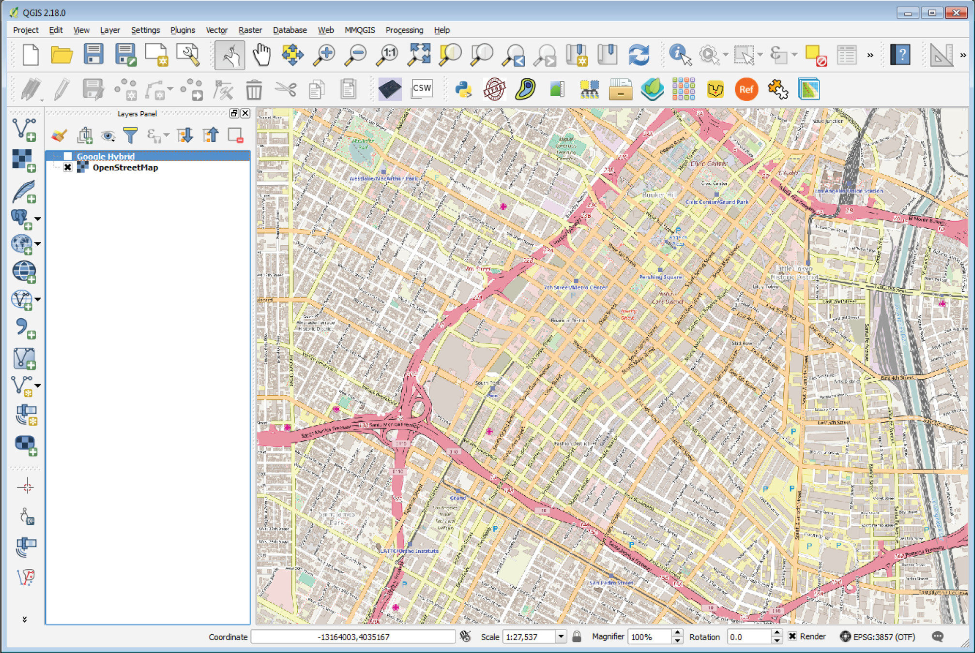Zoom to native 1:1 resolution
The image size is (975, 653).
pos(387,55)
